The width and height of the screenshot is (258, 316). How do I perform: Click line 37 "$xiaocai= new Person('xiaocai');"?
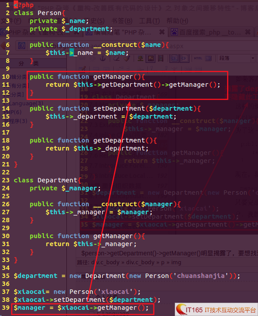click(x=77, y=292)
